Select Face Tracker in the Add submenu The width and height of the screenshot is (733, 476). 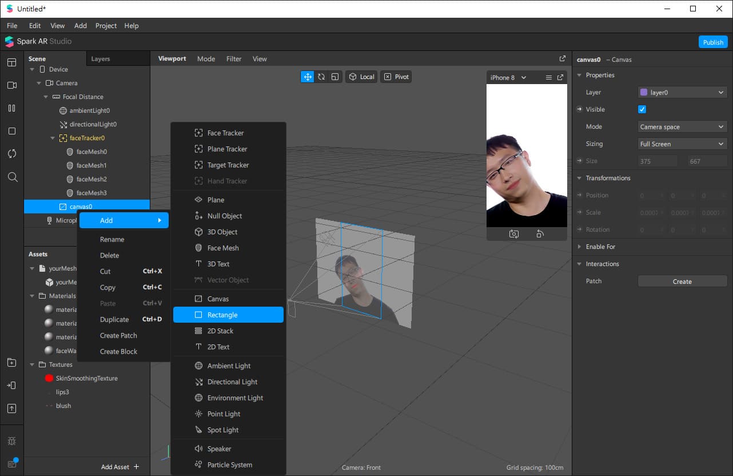tap(225, 133)
